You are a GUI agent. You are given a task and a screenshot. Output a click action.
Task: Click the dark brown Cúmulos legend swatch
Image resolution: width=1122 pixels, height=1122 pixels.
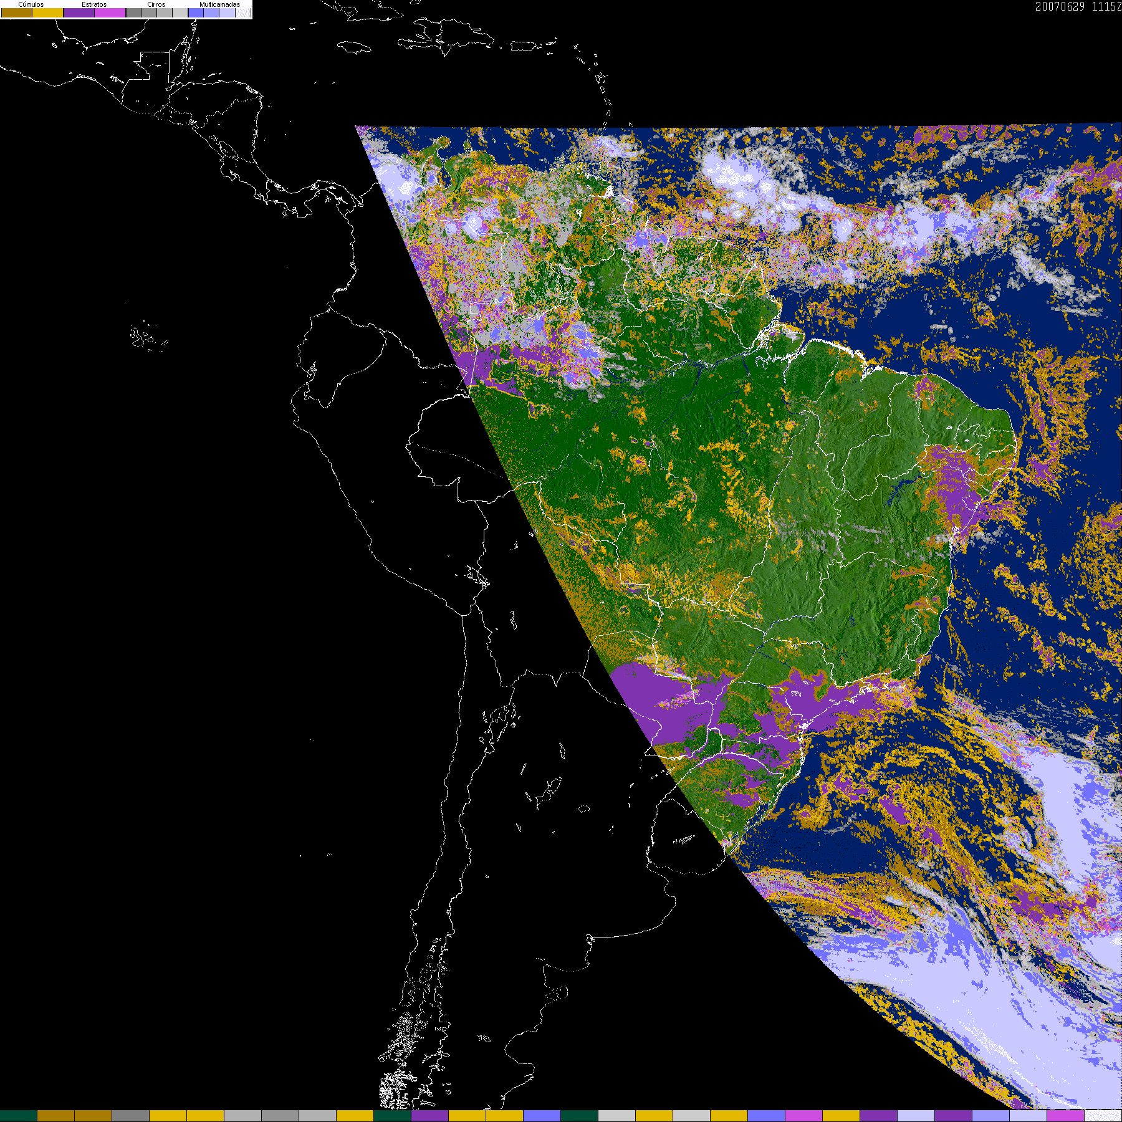(17, 12)
